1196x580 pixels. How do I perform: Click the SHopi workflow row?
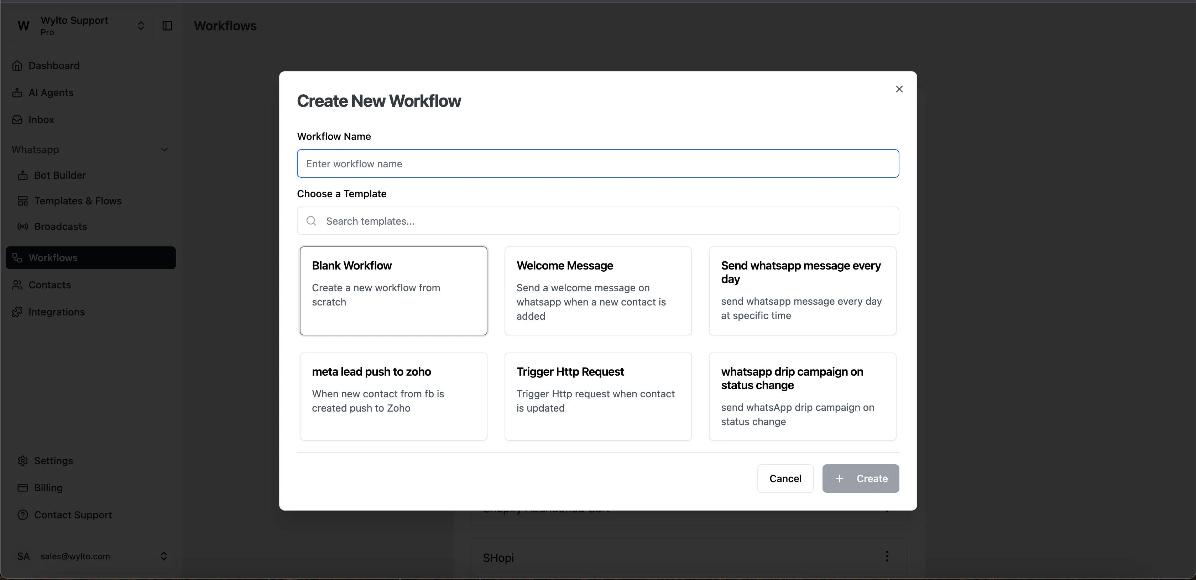(x=689, y=558)
